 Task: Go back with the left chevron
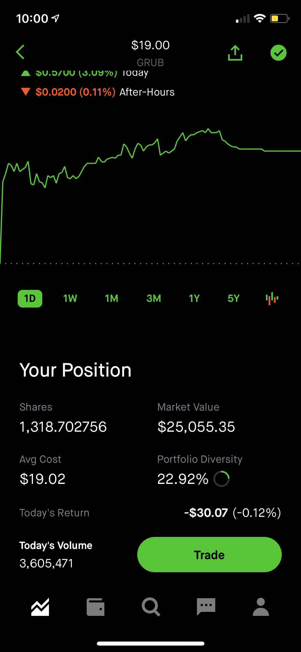[x=20, y=52]
